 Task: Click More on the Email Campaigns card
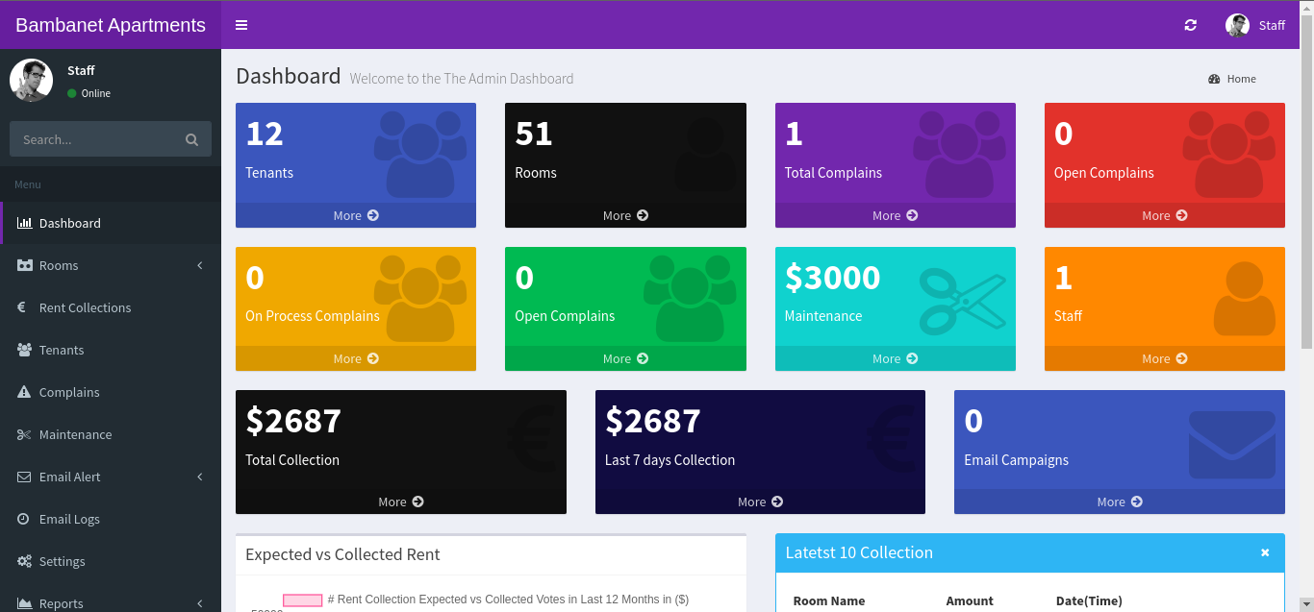(1120, 502)
